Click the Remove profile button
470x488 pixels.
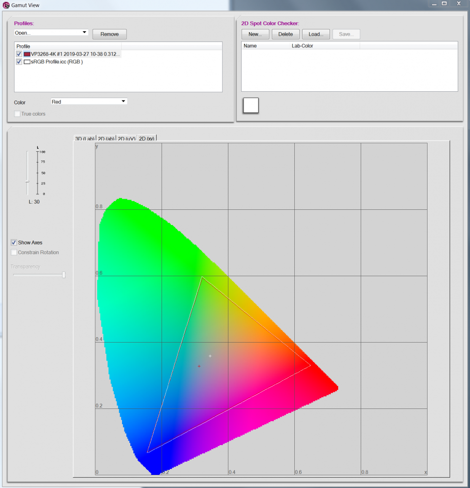tap(109, 34)
